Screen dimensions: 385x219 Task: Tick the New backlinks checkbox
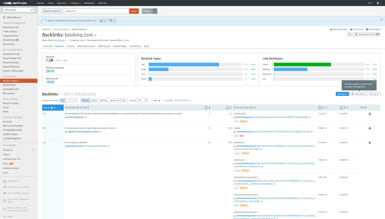tap(152, 100)
